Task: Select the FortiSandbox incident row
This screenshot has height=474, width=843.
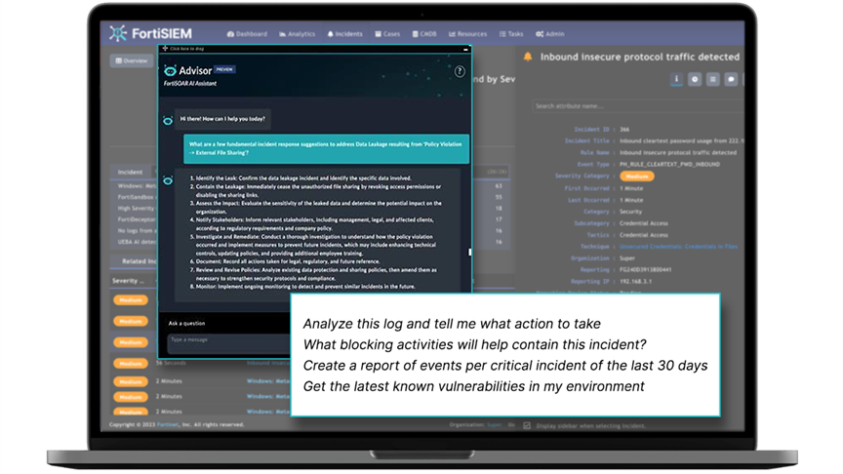Action: click(137, 197)
